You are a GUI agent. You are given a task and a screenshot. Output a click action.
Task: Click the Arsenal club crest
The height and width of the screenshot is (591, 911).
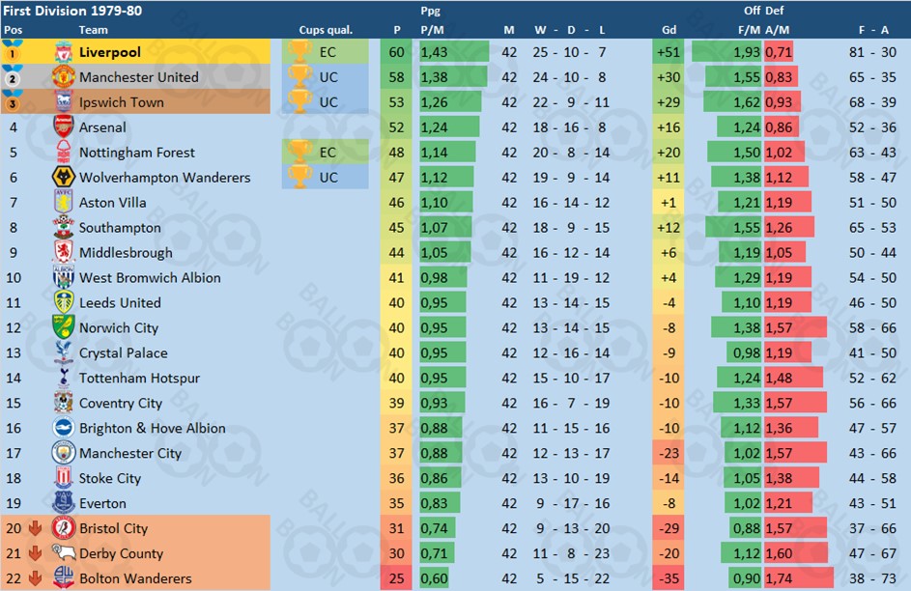click(64, 127)
